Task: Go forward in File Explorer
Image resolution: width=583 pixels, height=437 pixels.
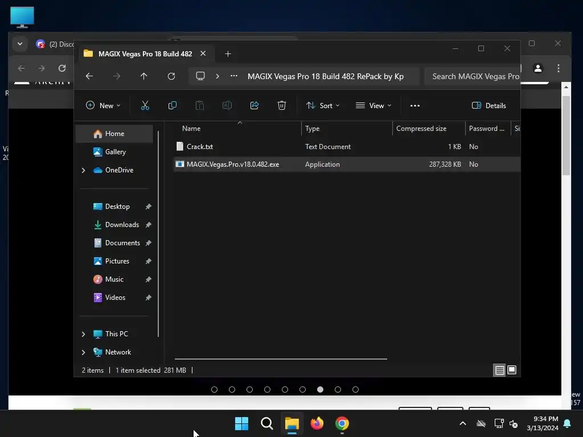Action: pos(117,76)
